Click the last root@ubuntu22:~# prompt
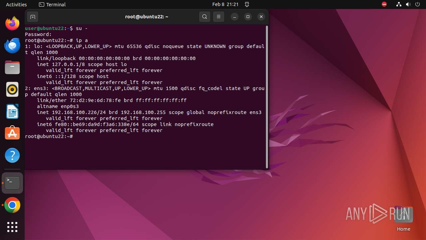The width and height of the screenshot is (426, 240). [x=49, y=136]
